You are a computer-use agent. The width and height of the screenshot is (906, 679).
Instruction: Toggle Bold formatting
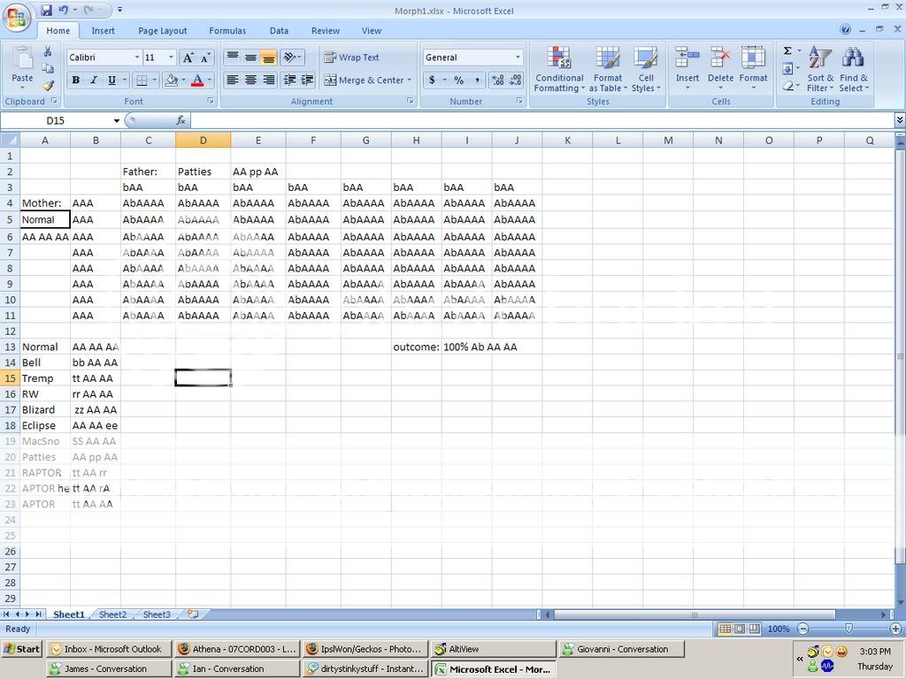point(75,80)
